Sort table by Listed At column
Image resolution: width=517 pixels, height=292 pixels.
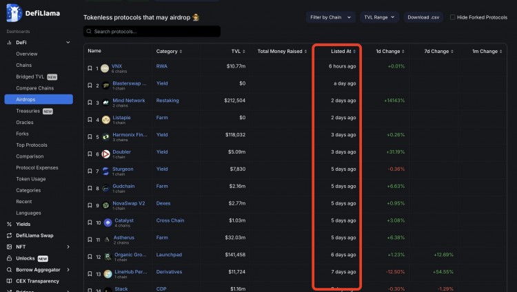[x=343, y=51]
